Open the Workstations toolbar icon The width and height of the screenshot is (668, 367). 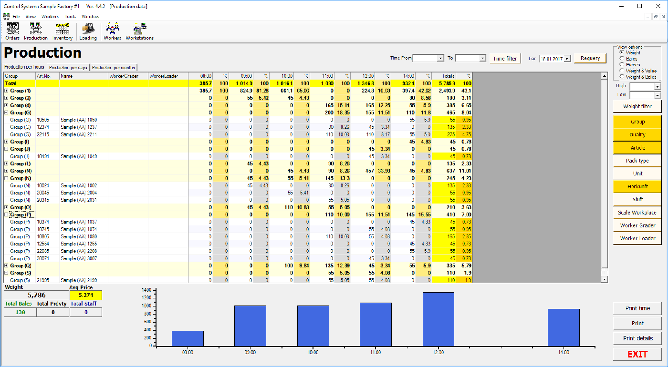tap(139, 31)
